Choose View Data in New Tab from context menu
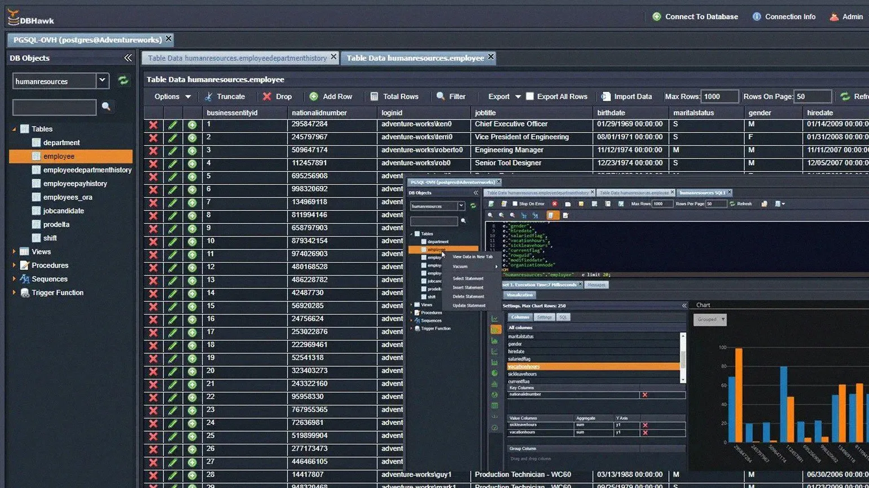Viewport: 869px width, 488px height. pyautogui.click(x=472, y=257)
